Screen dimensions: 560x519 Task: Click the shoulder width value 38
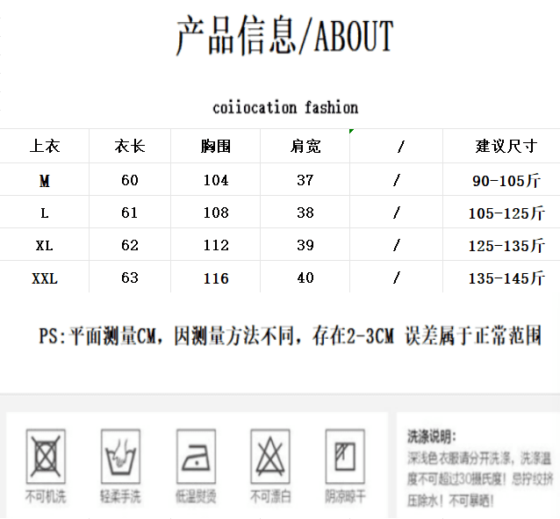coord(305,213)
